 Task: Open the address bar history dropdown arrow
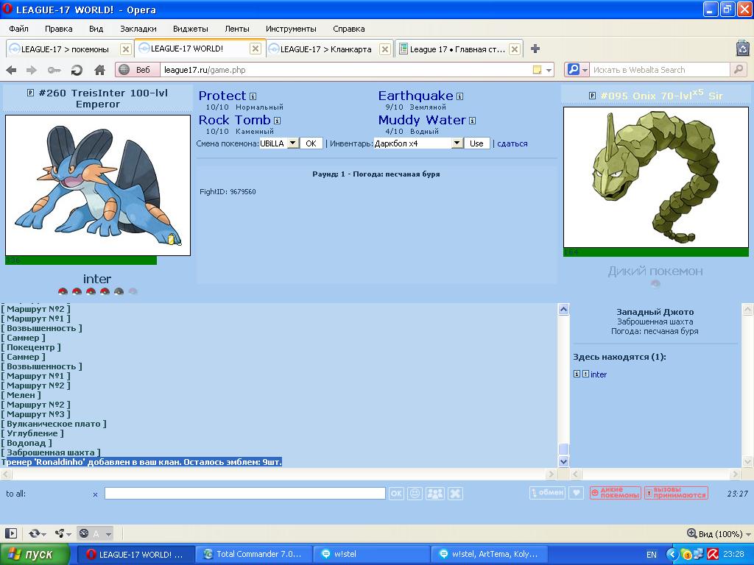click(549, 70)
